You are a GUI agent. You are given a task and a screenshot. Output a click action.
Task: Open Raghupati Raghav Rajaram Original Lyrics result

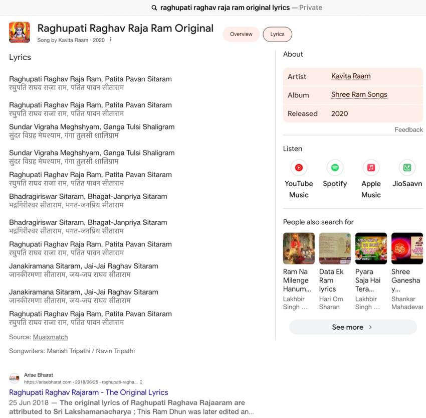coord(89,392)
